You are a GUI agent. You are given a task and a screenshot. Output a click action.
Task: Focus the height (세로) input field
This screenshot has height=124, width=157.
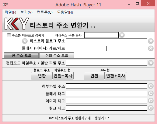(127, 49)
